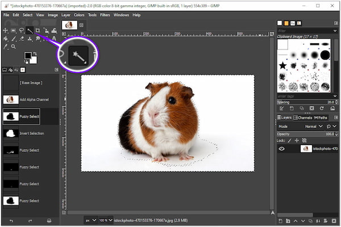This screenshot has height=227, width=341.
Task: Select the Free Select lasso tool
Action: [x=22, y=31]
